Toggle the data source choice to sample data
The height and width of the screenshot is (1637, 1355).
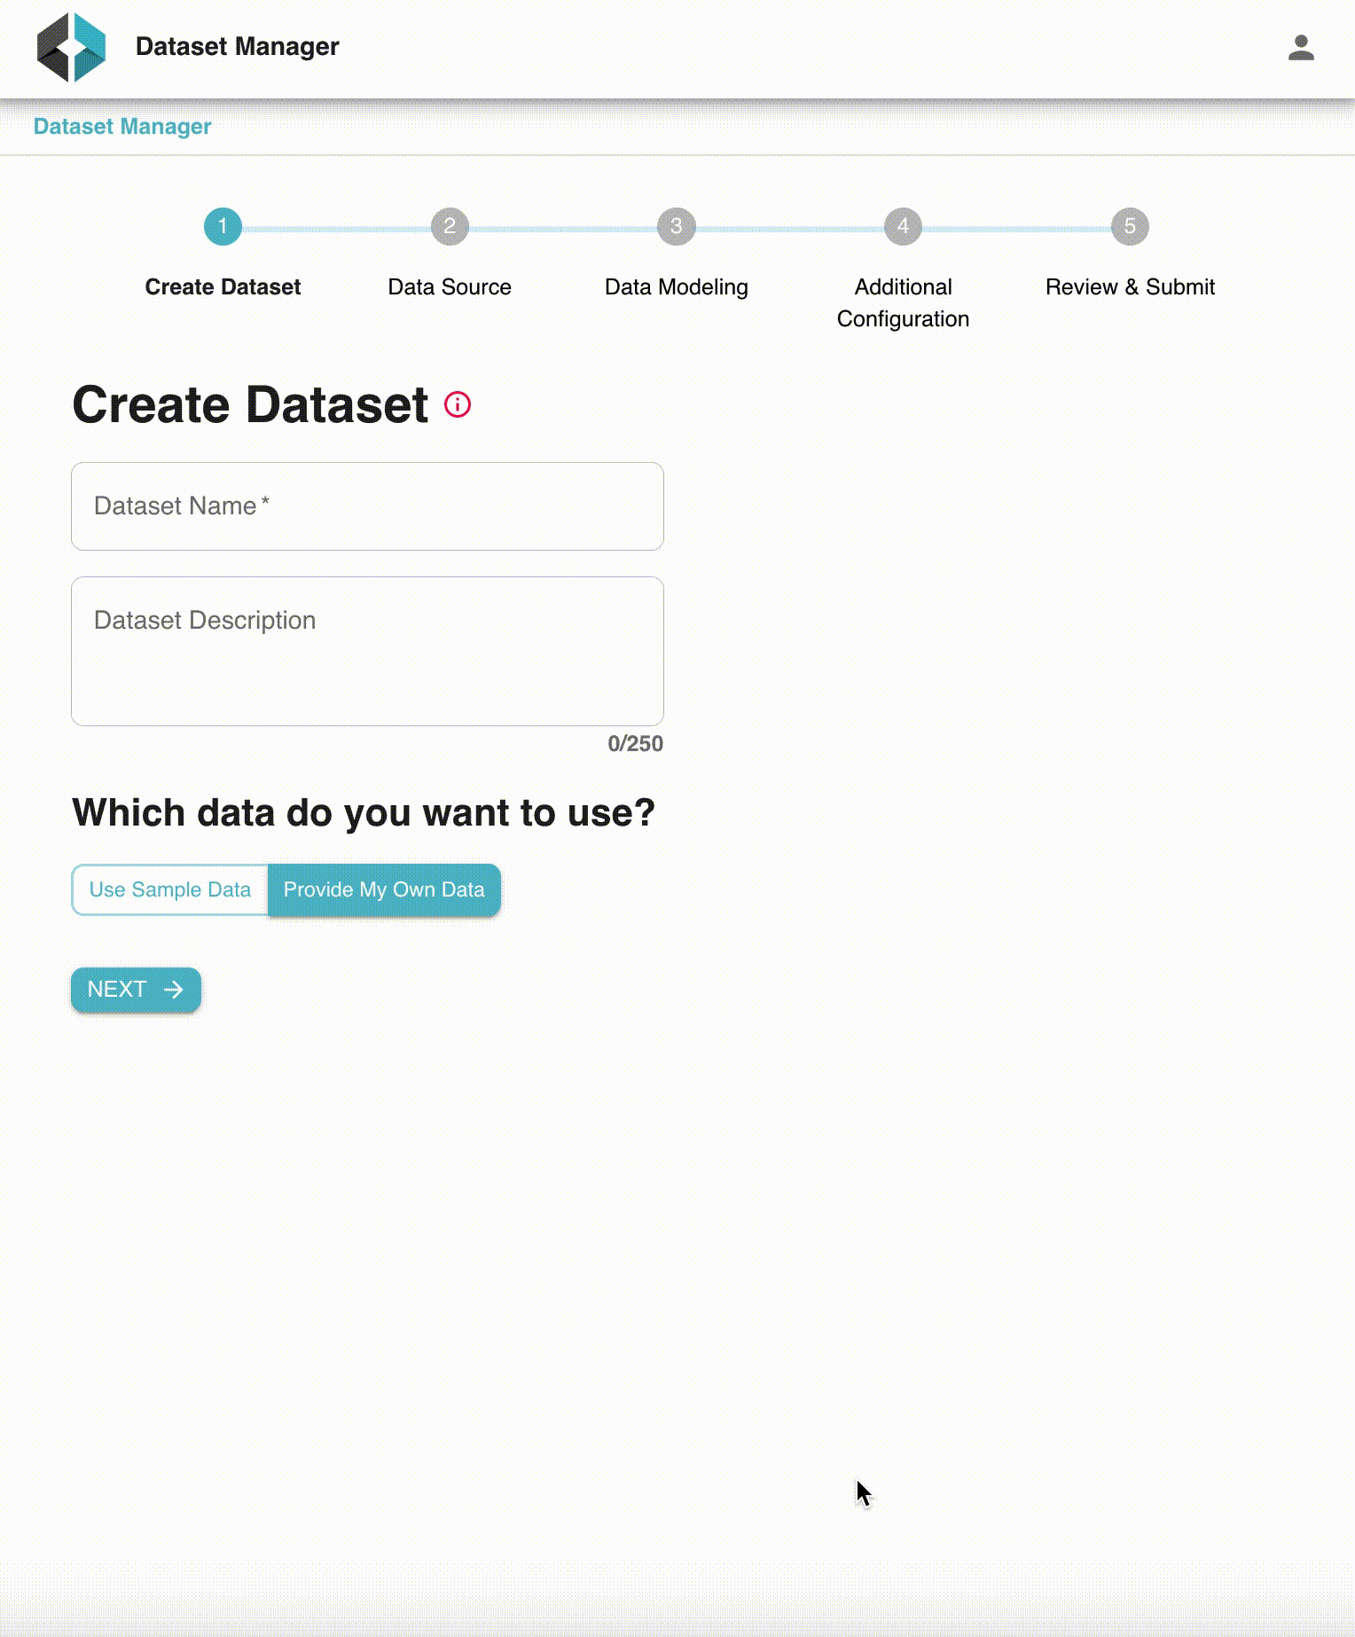click(170, 889)
